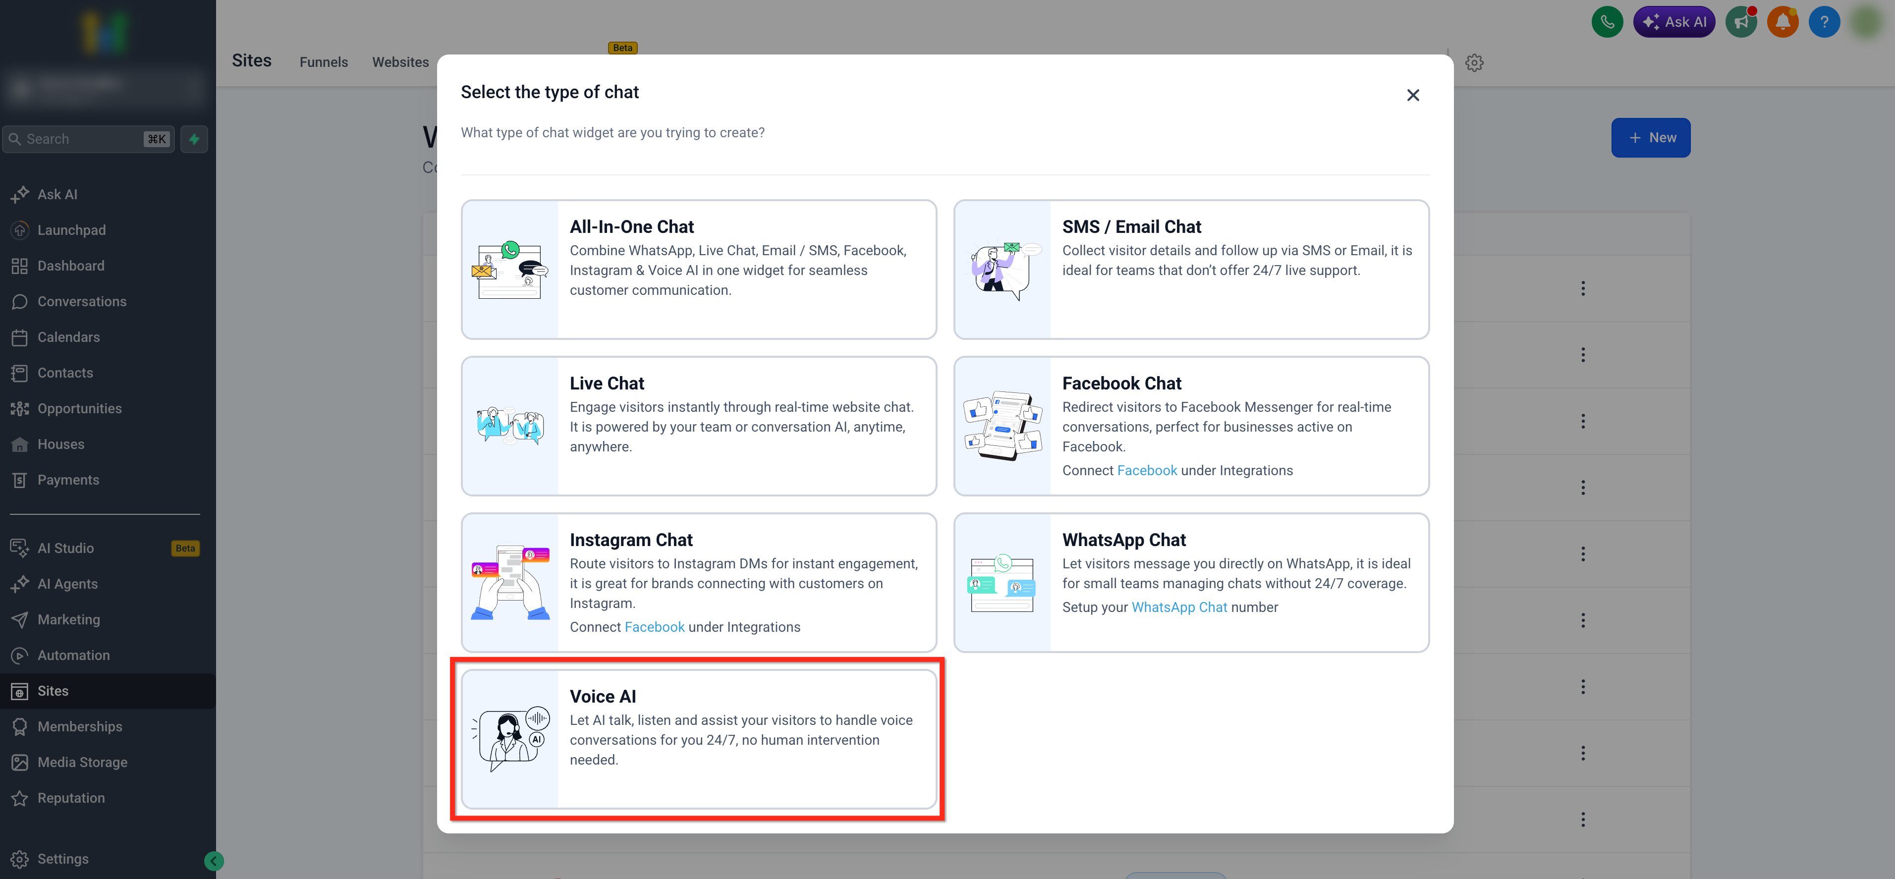The width and height of the screenshot is (1895, 879).
Task: Click the lightning quick actions icon
Action: pos(194,139)
